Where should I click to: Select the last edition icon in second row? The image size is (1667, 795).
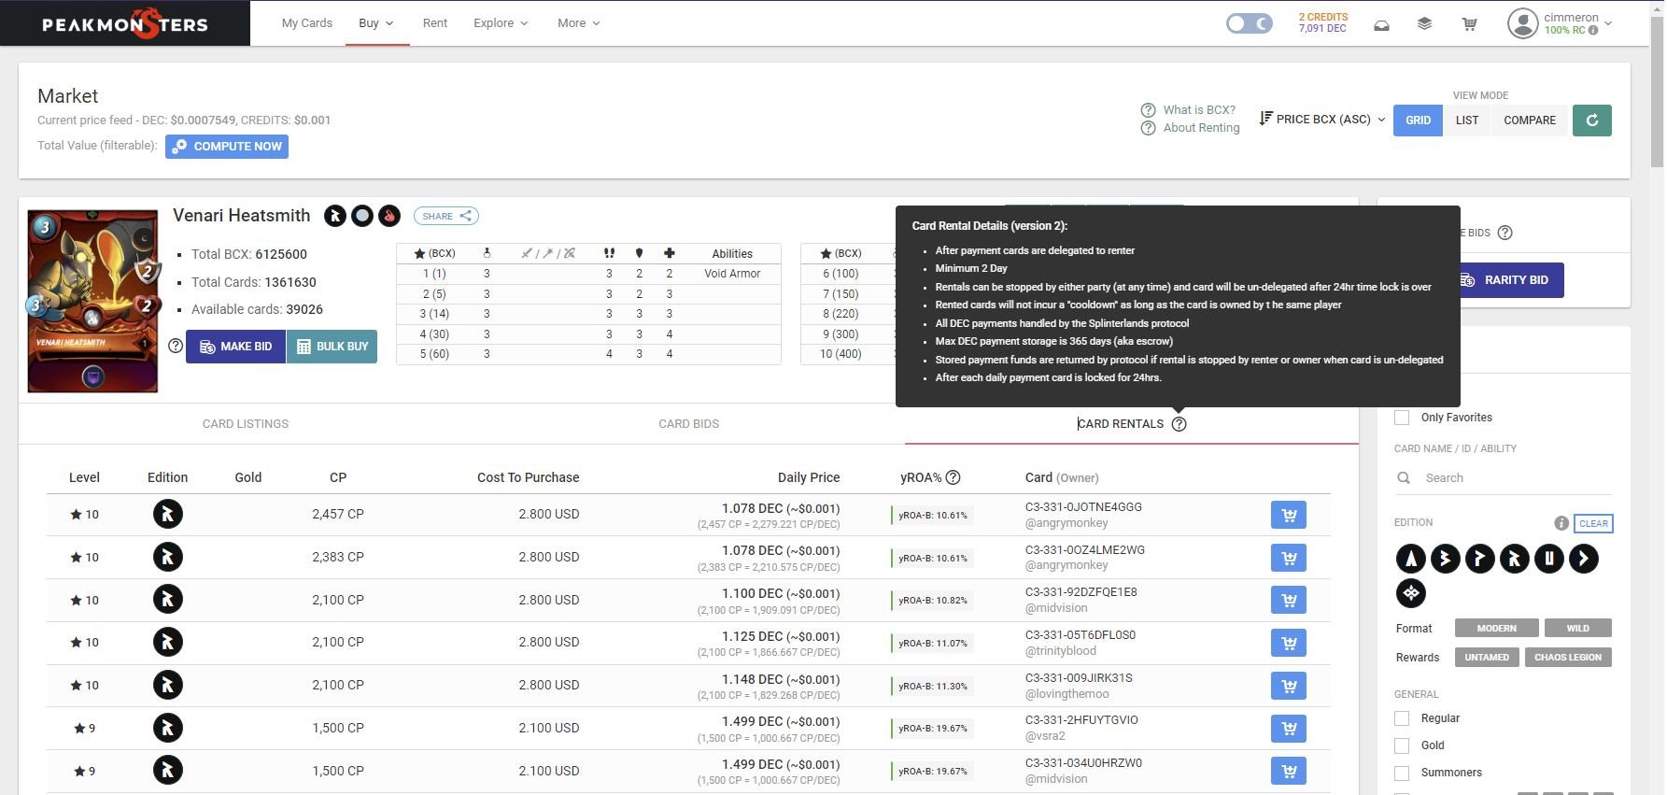pyautogui.click(x=1410, y=592)
